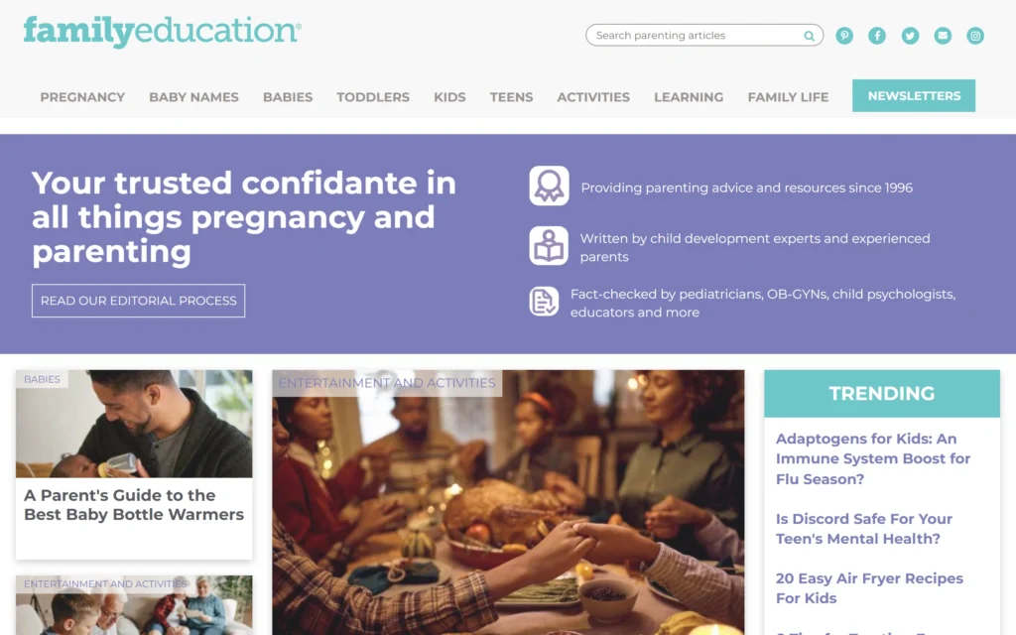Open the Instagram social icon
The height and width of the screenshot is (635, 1016).
[975, 36]
